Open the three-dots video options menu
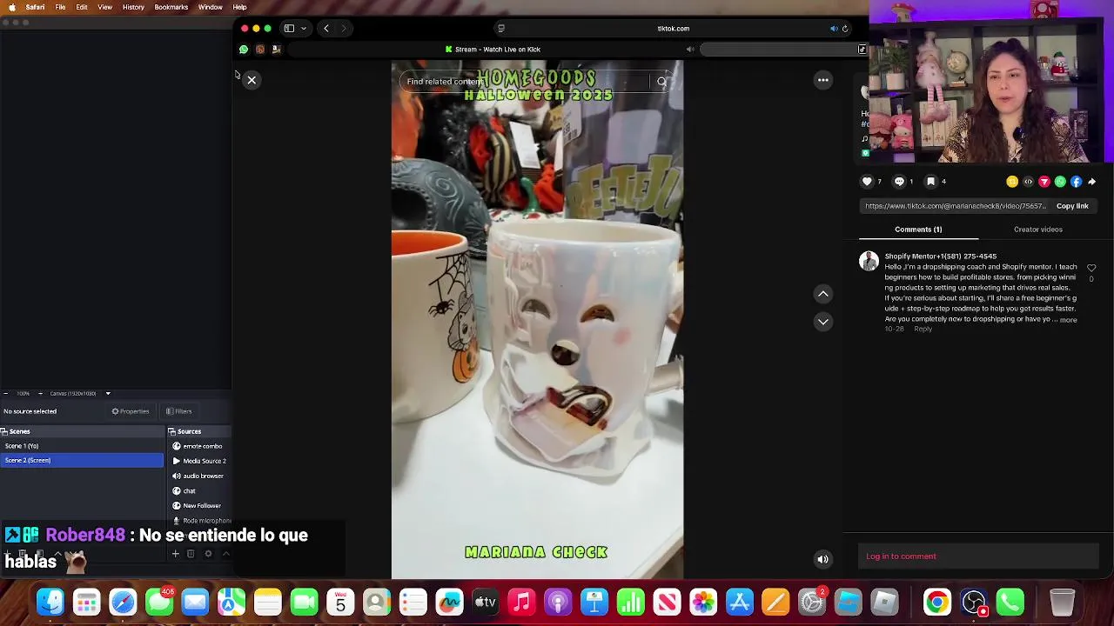Viewport: 1114px width, 626px height. (822, 80)
